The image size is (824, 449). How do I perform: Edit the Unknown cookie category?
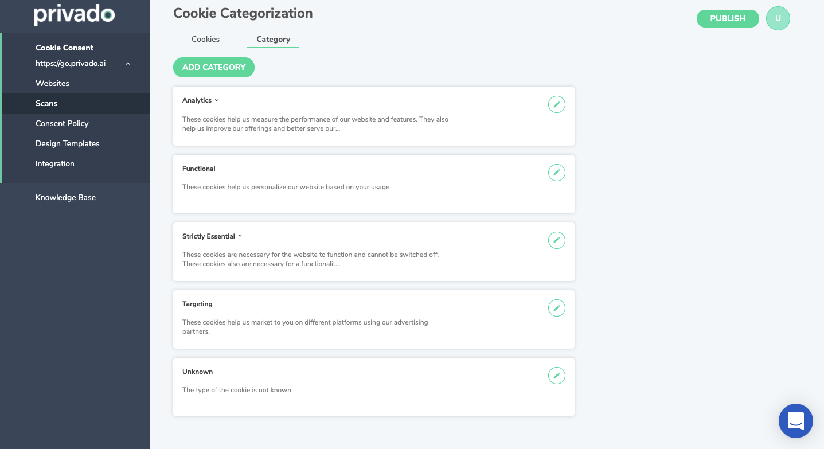[x=556, y=375]
